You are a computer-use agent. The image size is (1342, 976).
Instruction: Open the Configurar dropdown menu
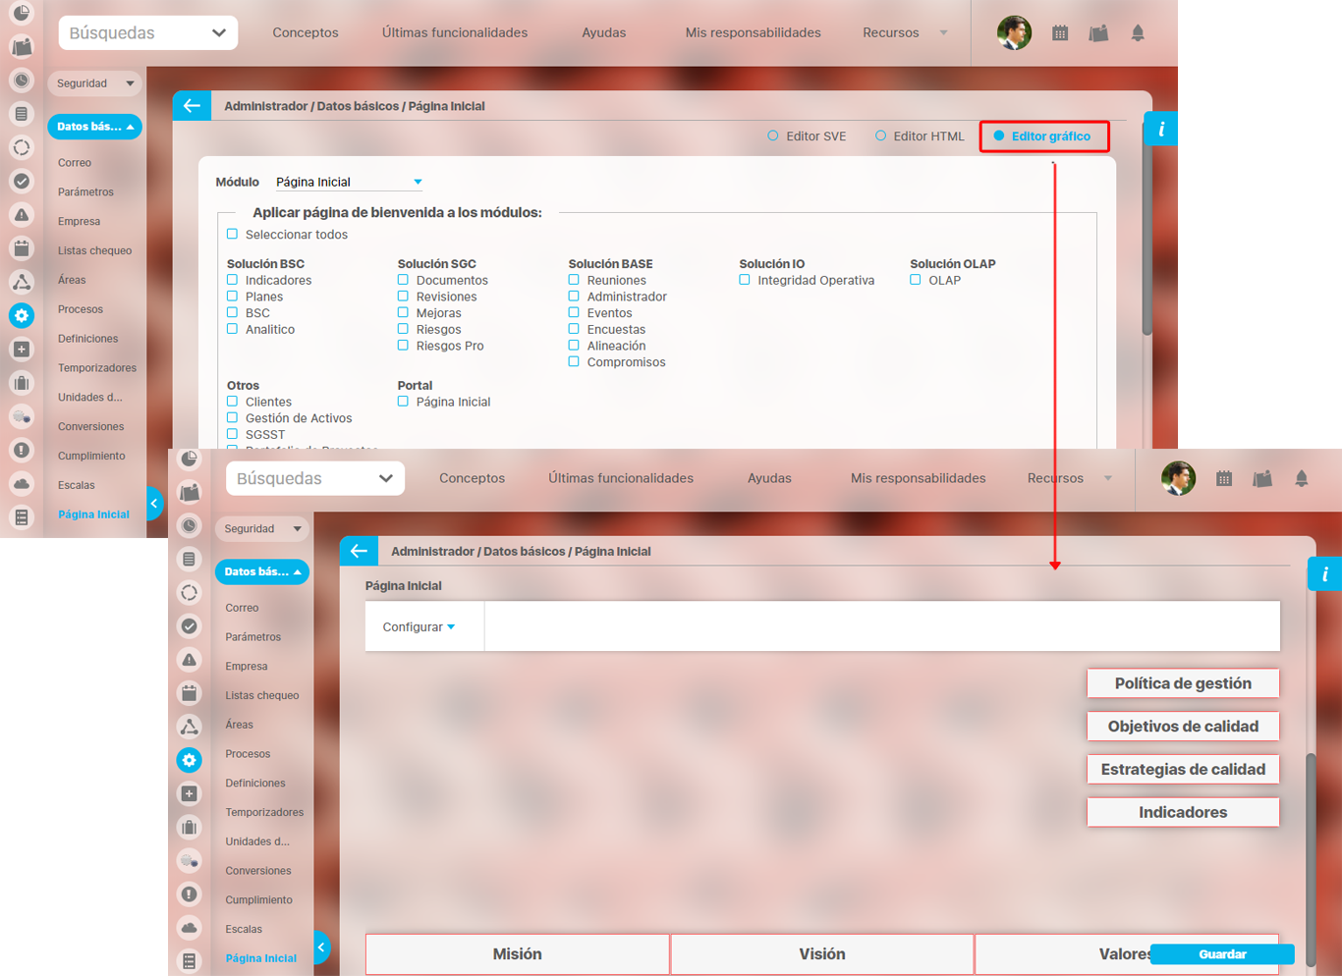point(419,627)
